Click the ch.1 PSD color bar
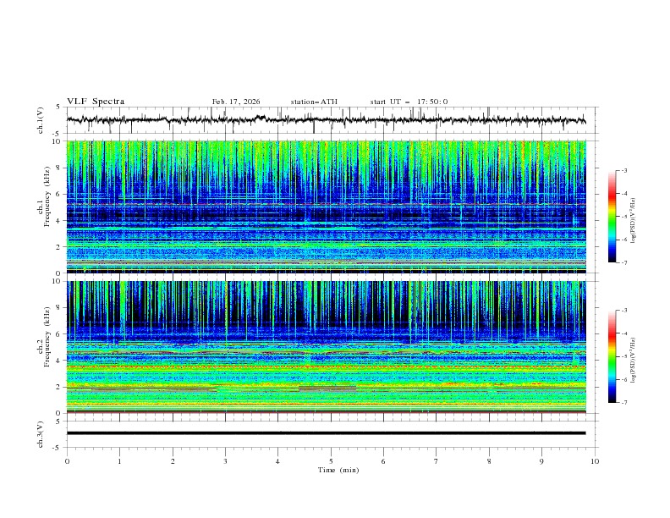 pyautogui.click(x=612, y=217)
